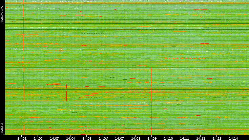Click the 14:02 time axis label
The image size is (249, 140).
tap(38, 138)
